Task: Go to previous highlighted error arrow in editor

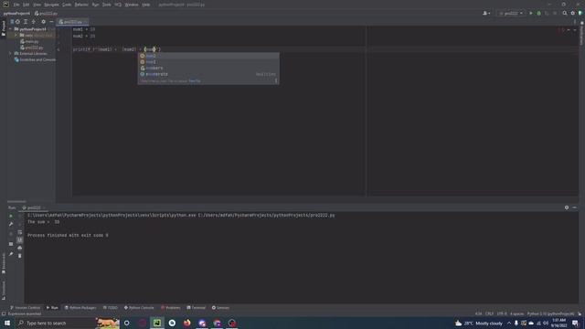Action: pos(569,30)
